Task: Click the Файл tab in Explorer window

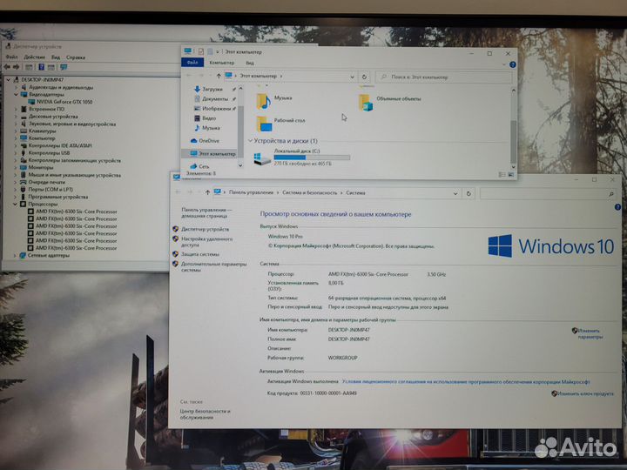Action: (x=192, y=63)
